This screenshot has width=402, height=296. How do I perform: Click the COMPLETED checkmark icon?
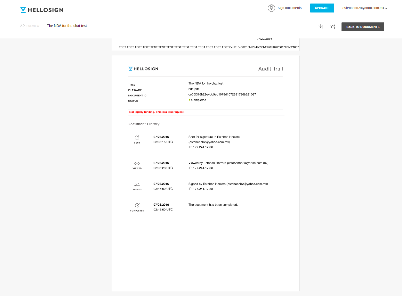(137, 205)
